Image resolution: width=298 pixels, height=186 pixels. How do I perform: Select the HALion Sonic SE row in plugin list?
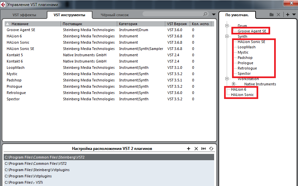109,49
